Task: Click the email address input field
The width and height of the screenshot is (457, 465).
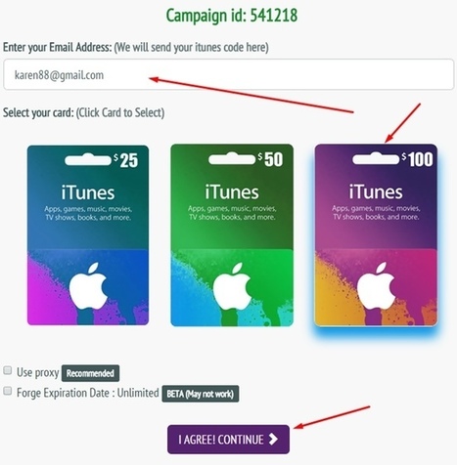Action: 228,74
